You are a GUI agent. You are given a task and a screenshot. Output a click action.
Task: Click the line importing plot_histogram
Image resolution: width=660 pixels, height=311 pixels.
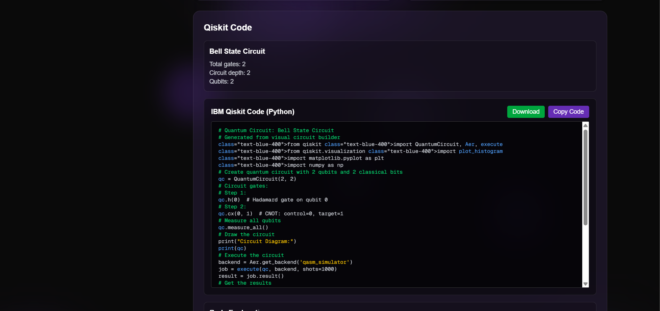tap(360, 151)
